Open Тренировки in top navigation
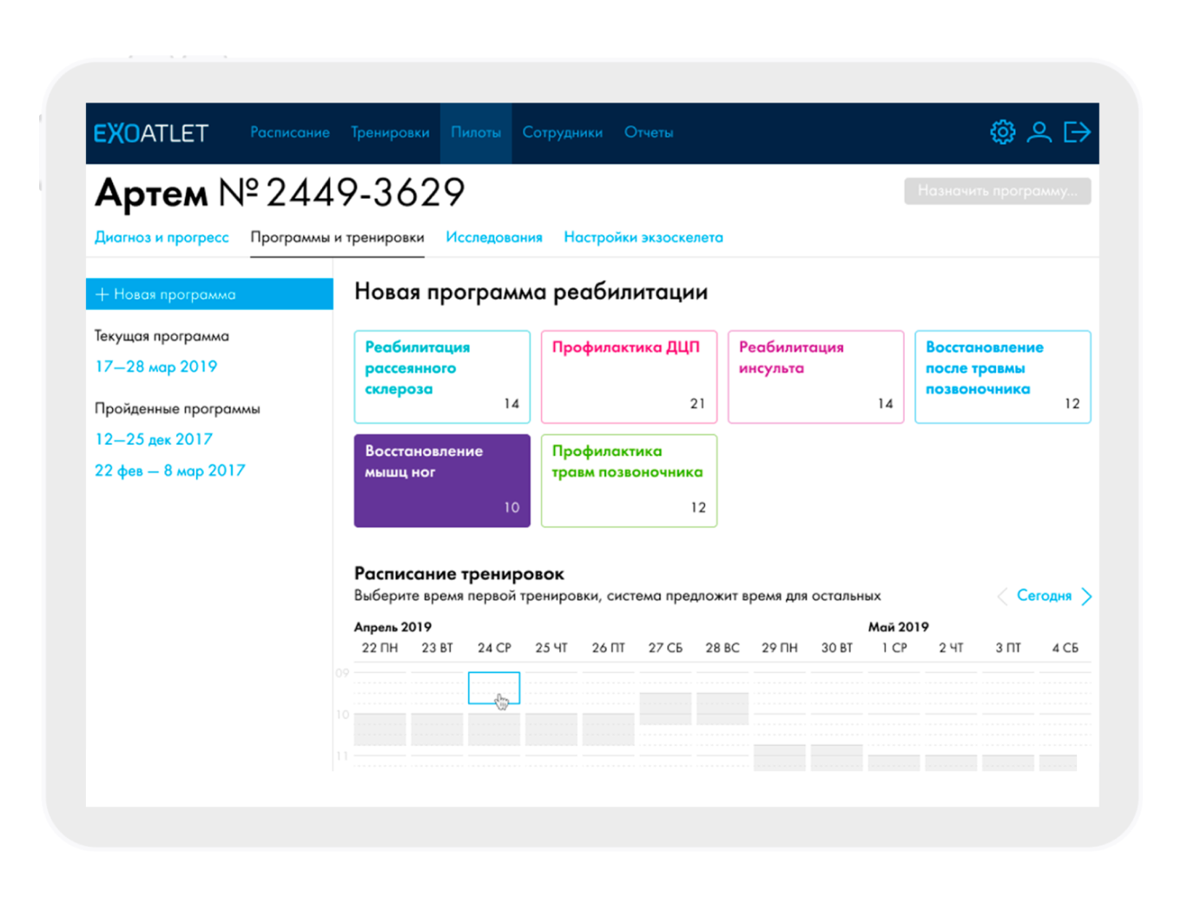 coord(390,133)
